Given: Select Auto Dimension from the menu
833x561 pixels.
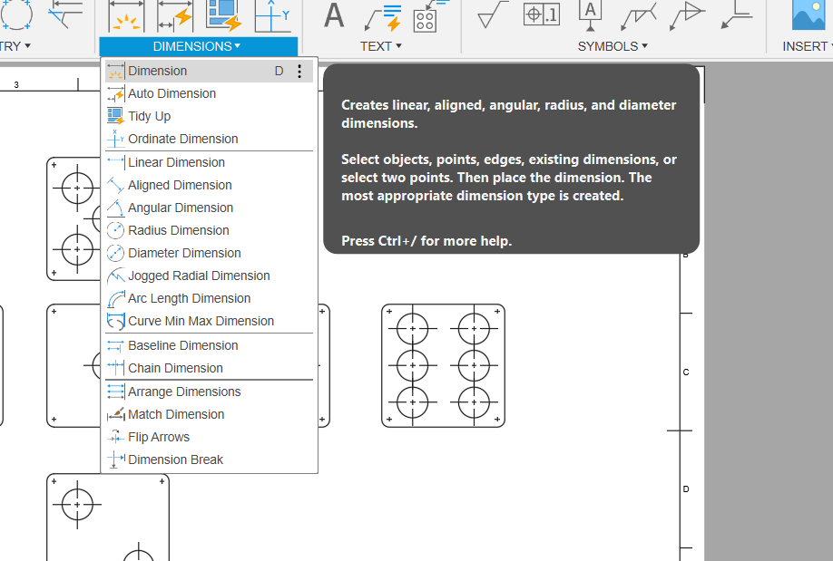Looking at the screenshot, I should click(171, 93).
